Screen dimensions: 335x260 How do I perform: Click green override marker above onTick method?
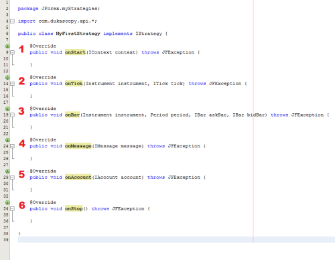pyautogui.click(x=7, y=78)
